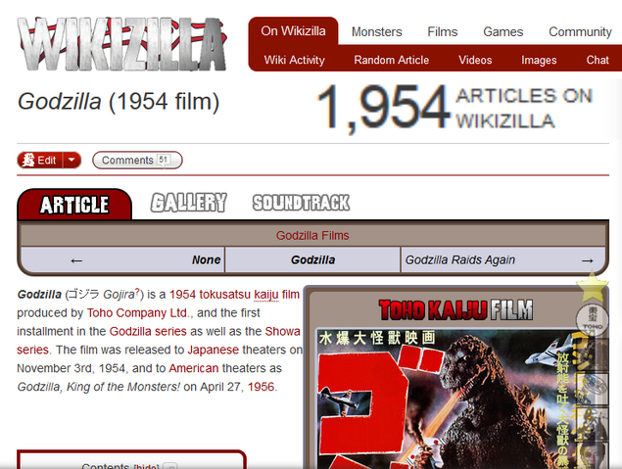The width and height of the screenshot is (622, 469).
Task: Open the American link
Action: 194,368
